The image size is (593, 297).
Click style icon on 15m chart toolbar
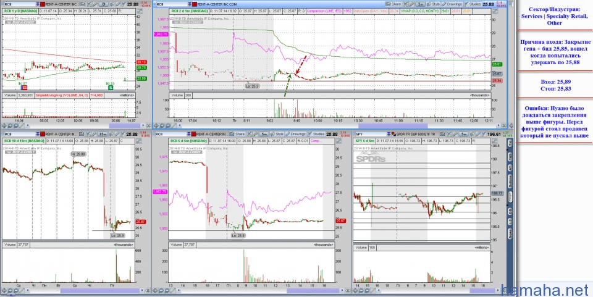coord(112,134)
